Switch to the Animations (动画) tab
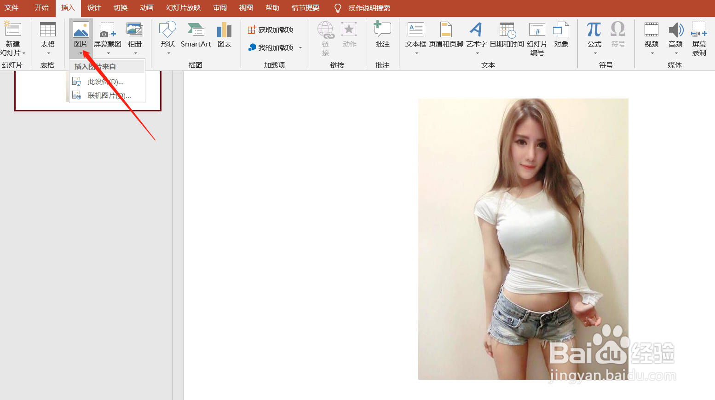The height and width of the screenshot is (400, 715). pos(146,8)
